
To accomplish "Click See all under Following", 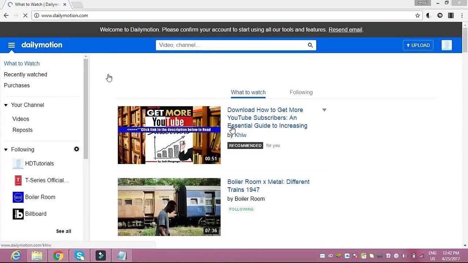I will 64,231.
